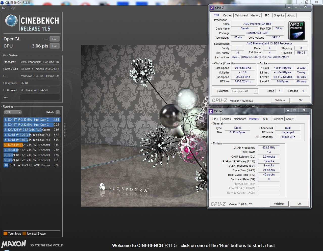Image resolution: width=323 pixels, height=251 pixels.
Task: Click the AMD Phenom II logo in CPU-Z
Action: 296,31
